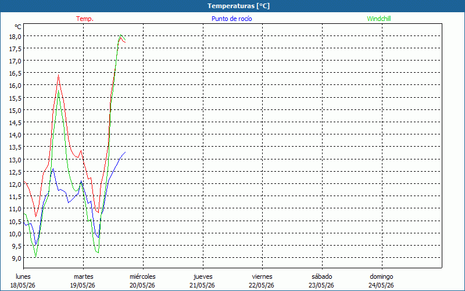Click the 'miércoles' day label
This screenshot has height=291, width=465.
142,276
